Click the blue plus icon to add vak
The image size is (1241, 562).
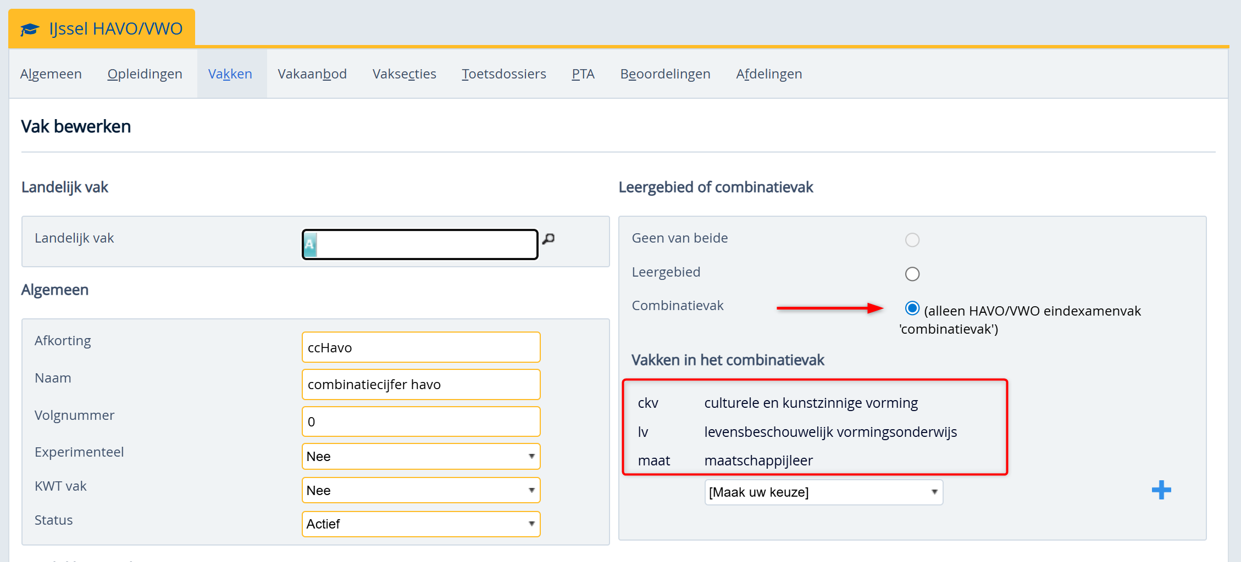point(1161,490)
